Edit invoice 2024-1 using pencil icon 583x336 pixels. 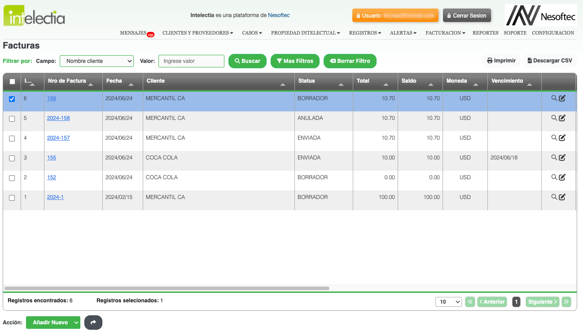pos(562,197)
